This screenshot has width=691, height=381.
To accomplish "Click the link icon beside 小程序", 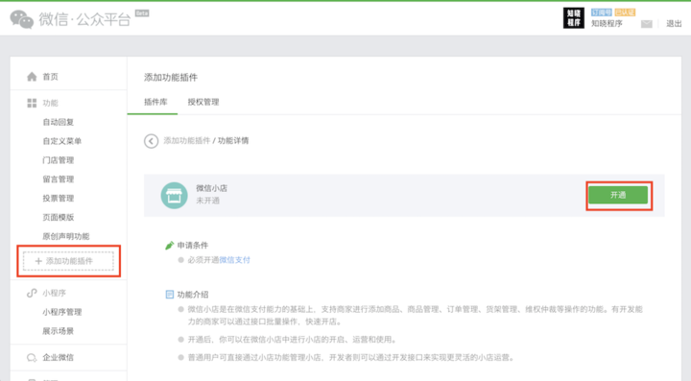I will click(32, 293).
